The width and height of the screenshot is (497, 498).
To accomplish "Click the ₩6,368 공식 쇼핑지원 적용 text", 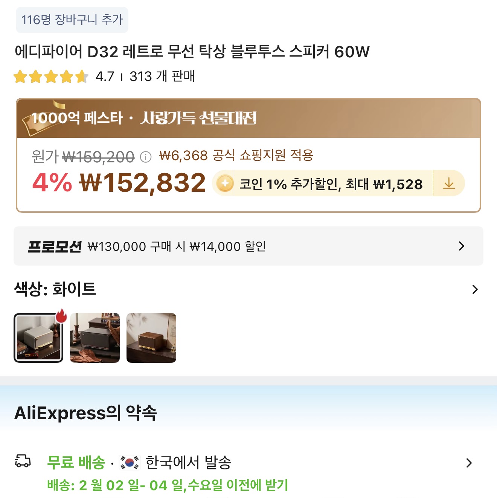I will coord(236,155).
